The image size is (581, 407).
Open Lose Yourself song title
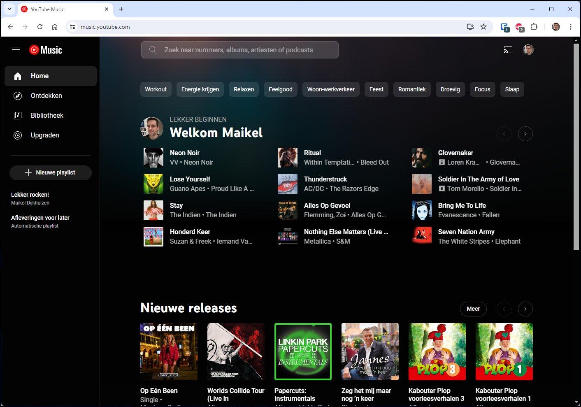[190, 179]
